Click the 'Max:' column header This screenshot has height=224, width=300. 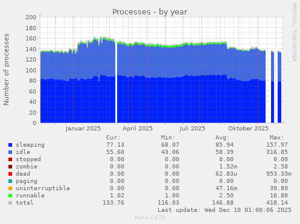[x=277, y=138]
